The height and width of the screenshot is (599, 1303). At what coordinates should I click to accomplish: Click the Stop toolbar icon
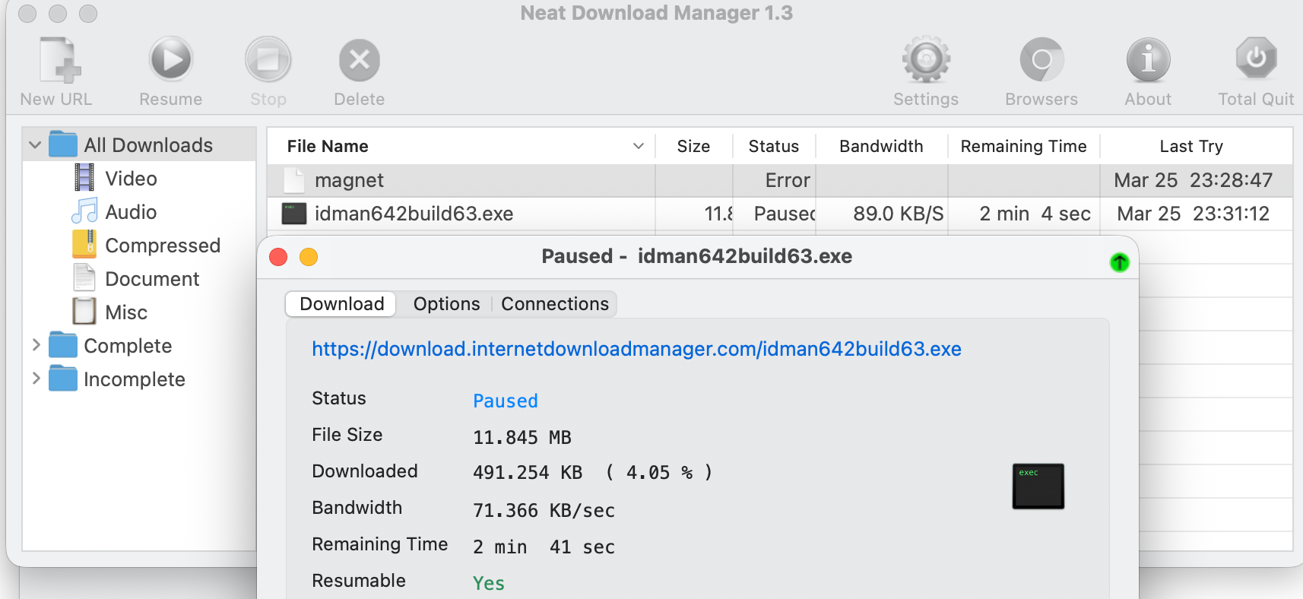coord(268,59)
